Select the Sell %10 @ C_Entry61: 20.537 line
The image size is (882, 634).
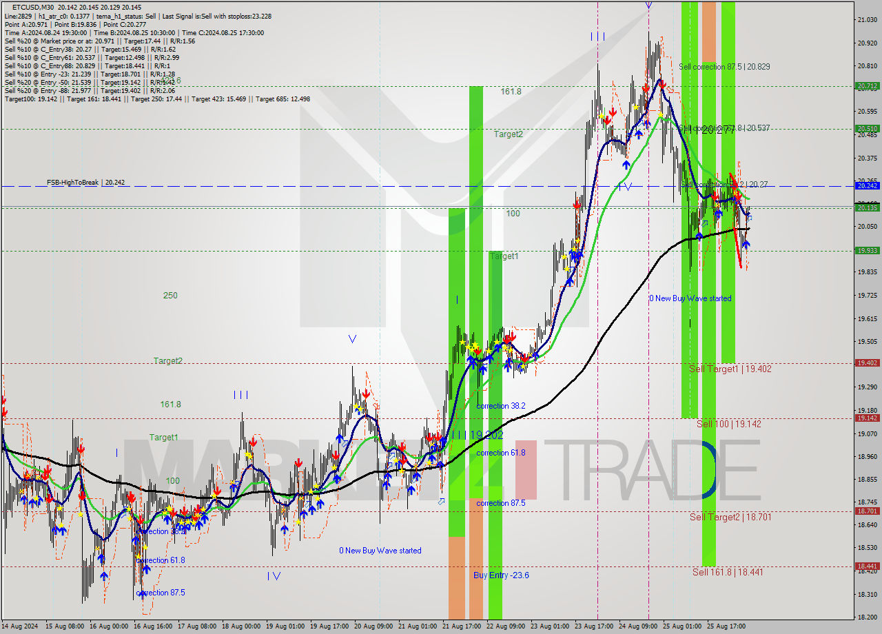[92, 57]
